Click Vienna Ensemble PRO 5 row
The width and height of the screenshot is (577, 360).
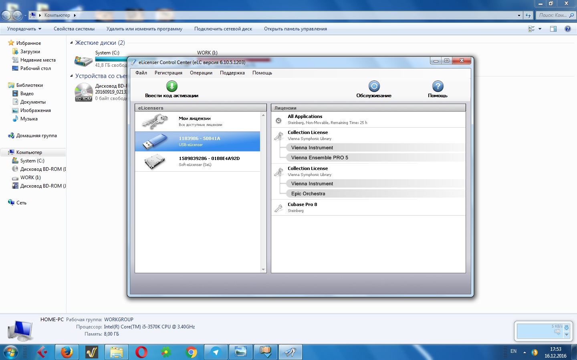click(376, 158)
